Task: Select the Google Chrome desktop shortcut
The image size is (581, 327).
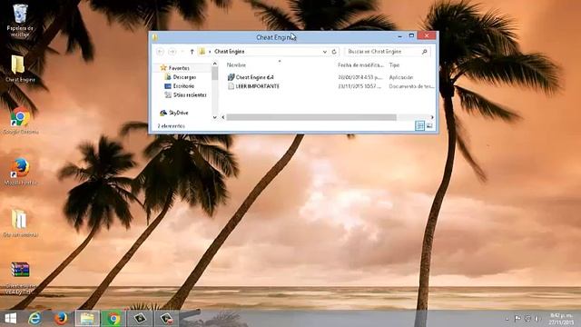Action: pyautogui.click(x=20, y=121)
